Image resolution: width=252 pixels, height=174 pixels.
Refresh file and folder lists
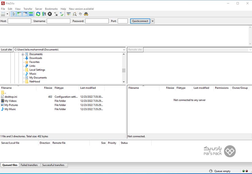point(38,14)
